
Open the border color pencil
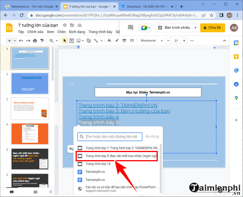pyautogui.click(x=117, y=41)
